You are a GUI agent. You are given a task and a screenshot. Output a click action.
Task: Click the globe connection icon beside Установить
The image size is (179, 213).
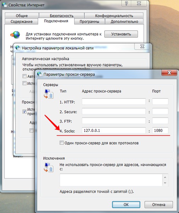pyautogui.click(x=15, y=35)
